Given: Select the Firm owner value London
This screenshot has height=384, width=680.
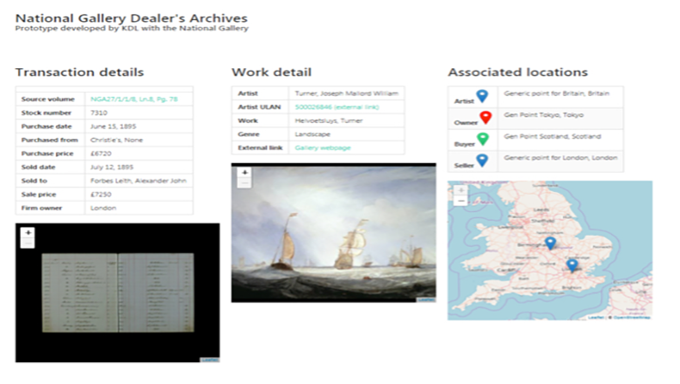Looking at the screenshot, I should click(103, 208).
